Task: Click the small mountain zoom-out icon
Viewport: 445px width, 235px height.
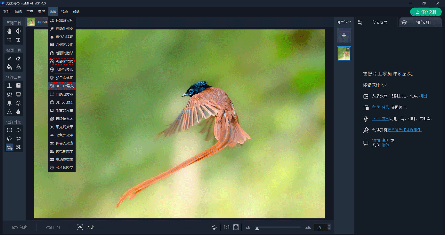Action: tap(248, 227)
